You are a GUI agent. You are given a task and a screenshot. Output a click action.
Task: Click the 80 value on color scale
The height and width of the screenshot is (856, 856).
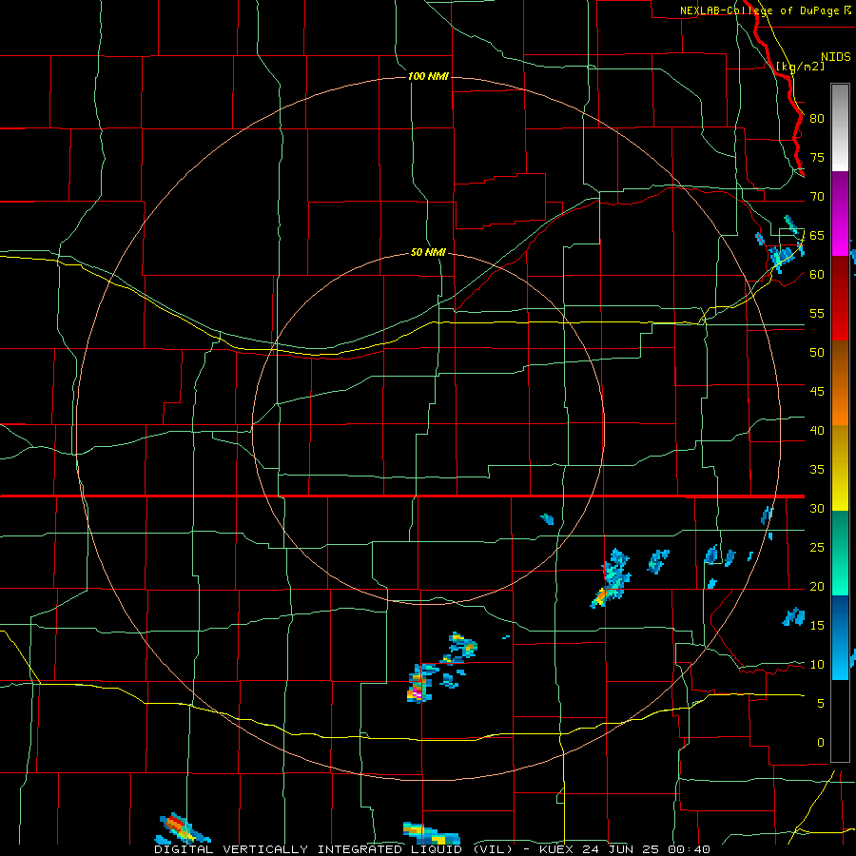(x=817, y=119)
